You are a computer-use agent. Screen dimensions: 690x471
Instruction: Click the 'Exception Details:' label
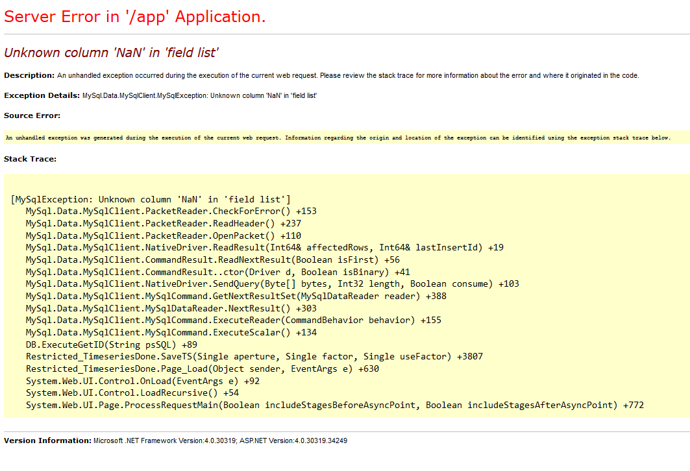42,95
